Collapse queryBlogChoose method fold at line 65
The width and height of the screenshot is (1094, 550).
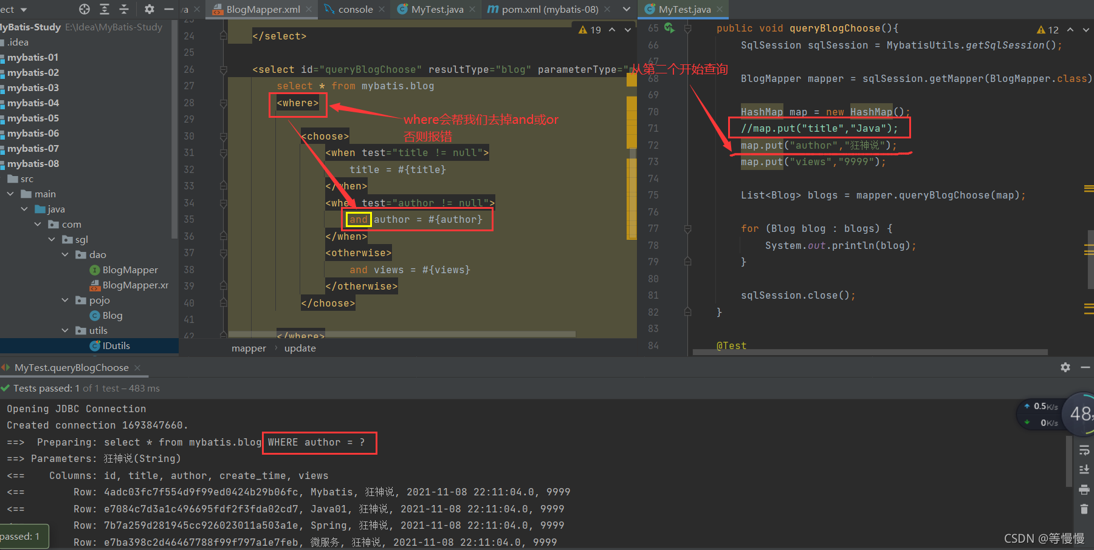[x=687, y=29]
